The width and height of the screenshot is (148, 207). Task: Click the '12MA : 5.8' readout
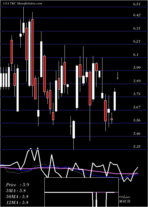[17, 202]
